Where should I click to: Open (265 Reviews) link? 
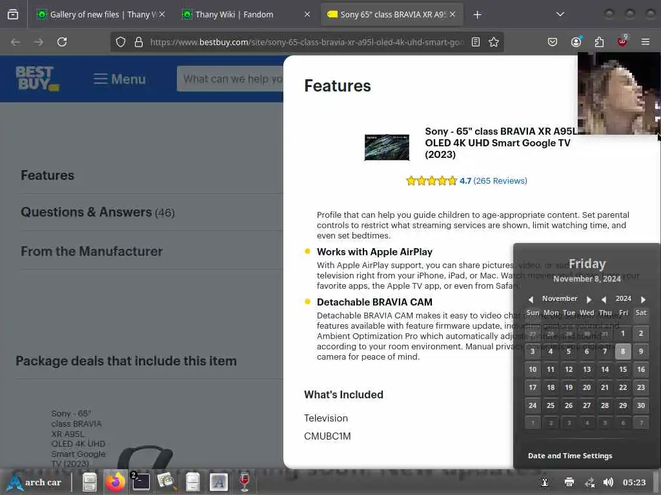pos(500,181)
